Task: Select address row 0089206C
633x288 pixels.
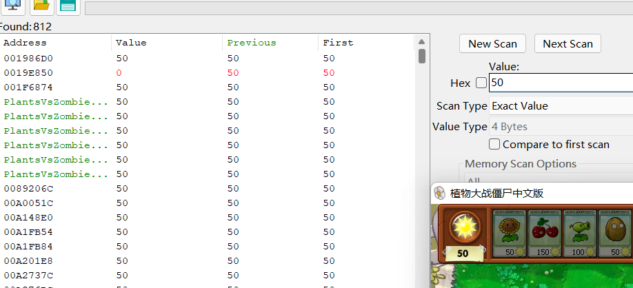Action: tap(208, 189)
